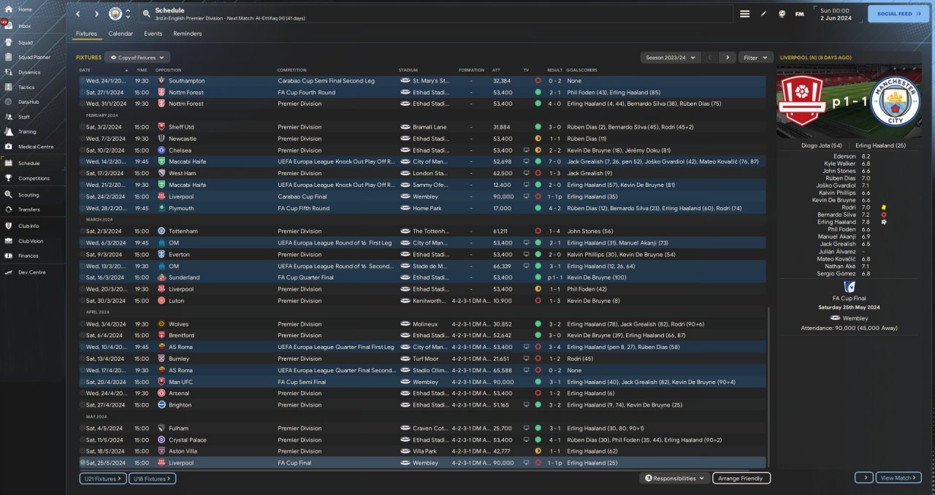Open the hamburger menu icon

pos(744,14)
